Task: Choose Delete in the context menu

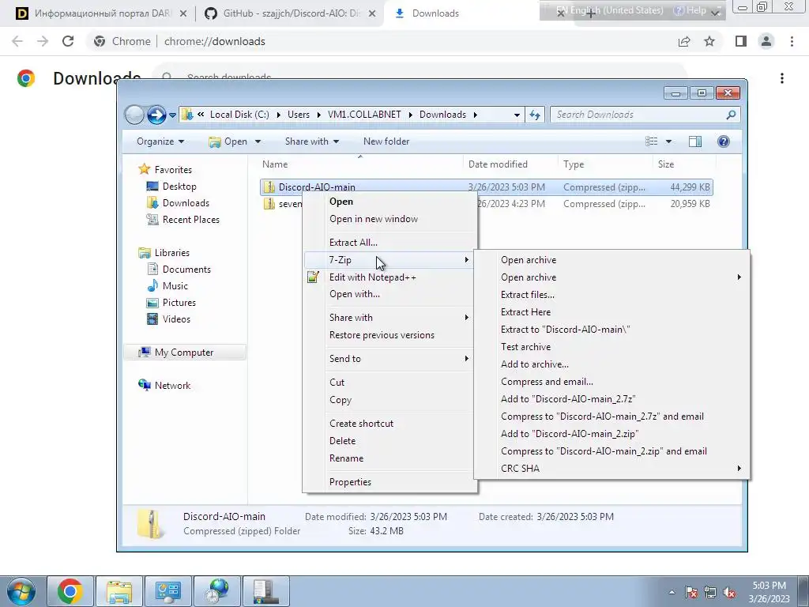Action: 343,441
